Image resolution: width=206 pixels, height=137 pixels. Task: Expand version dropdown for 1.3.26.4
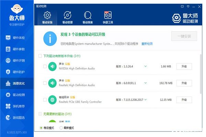point(146,66)
